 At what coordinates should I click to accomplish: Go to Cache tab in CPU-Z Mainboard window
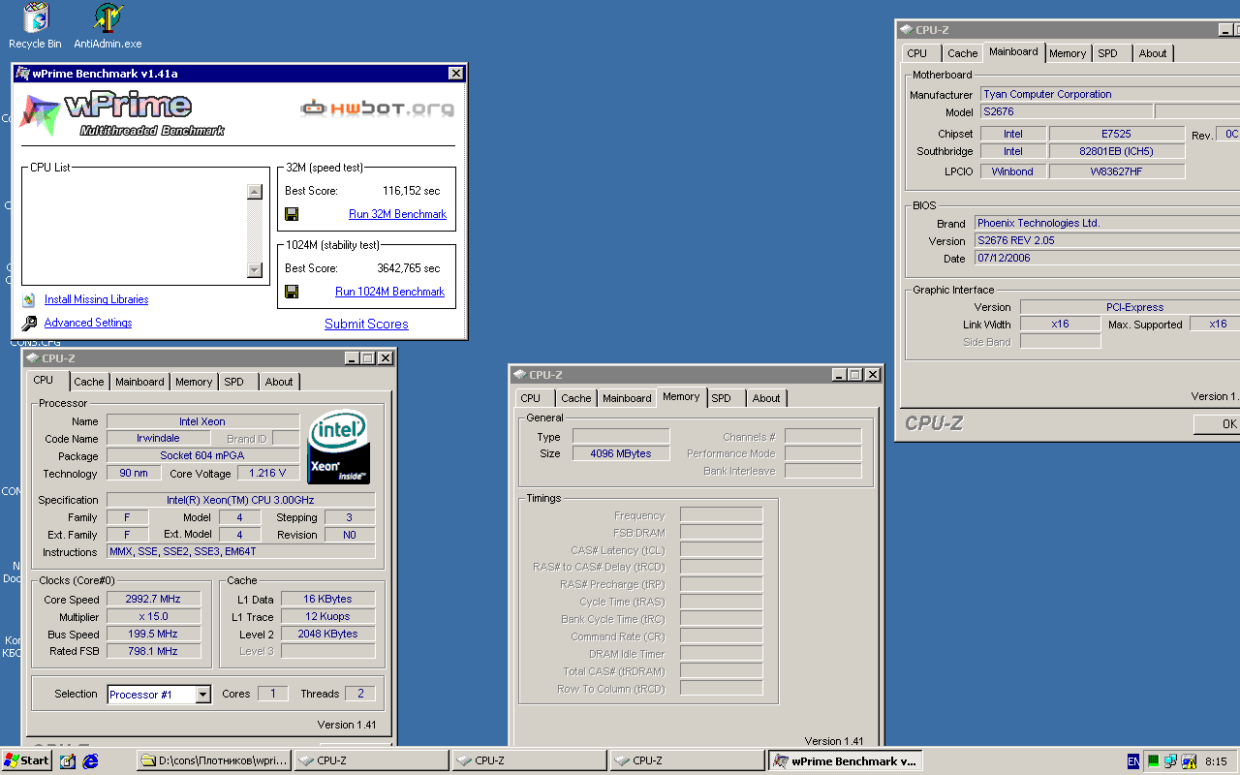(x=963, y=53)
